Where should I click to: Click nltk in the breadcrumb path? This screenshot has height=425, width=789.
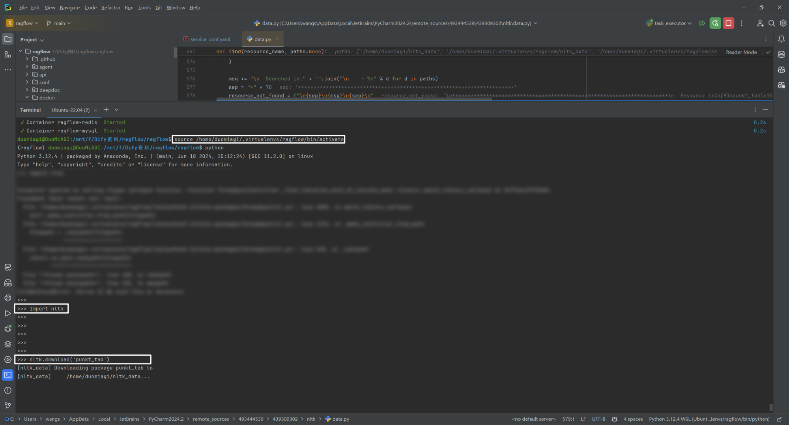pyautogui.click(x=311, y=419)
